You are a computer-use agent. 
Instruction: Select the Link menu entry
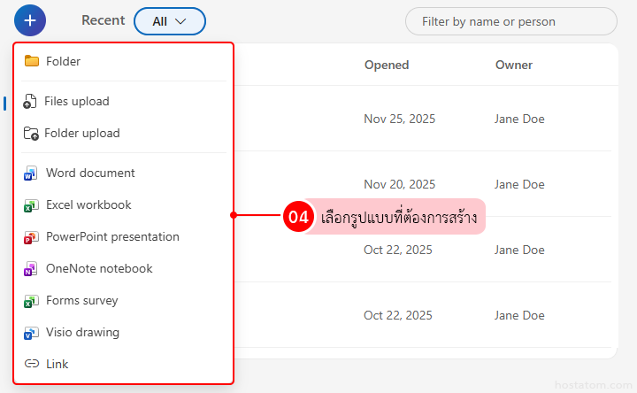[124, 364]
